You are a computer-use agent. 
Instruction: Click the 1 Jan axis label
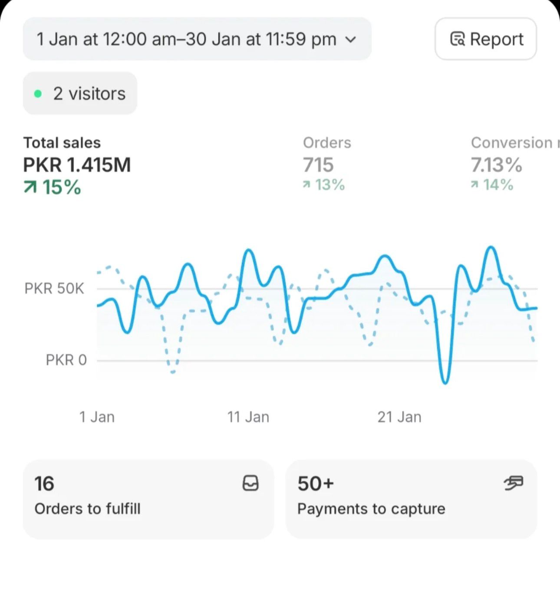(x=97, y=417)
